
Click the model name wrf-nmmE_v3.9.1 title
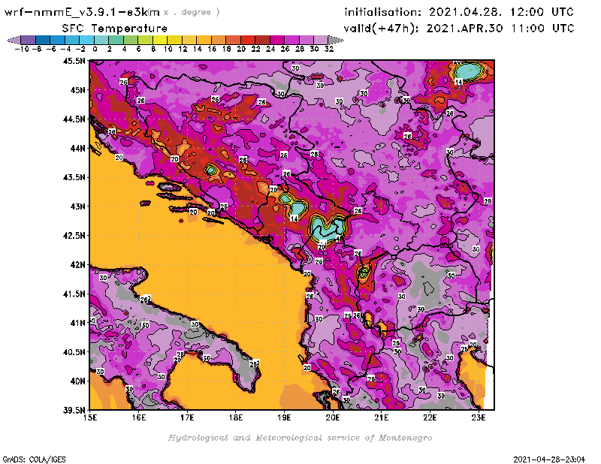81,12
